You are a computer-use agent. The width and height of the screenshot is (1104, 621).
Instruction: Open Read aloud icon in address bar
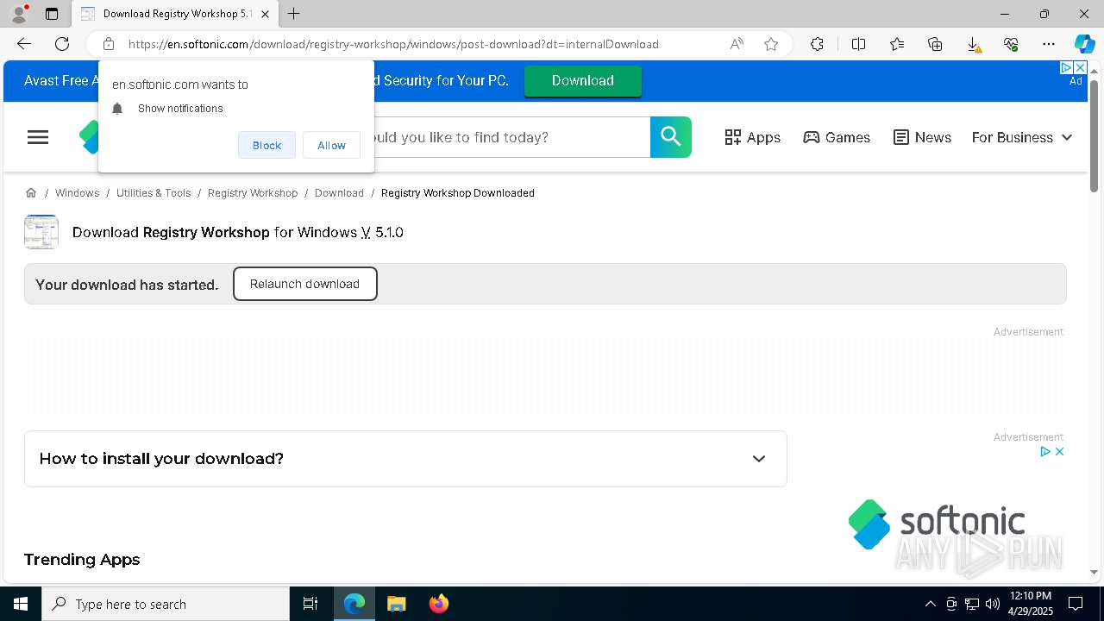click(737, 44)
